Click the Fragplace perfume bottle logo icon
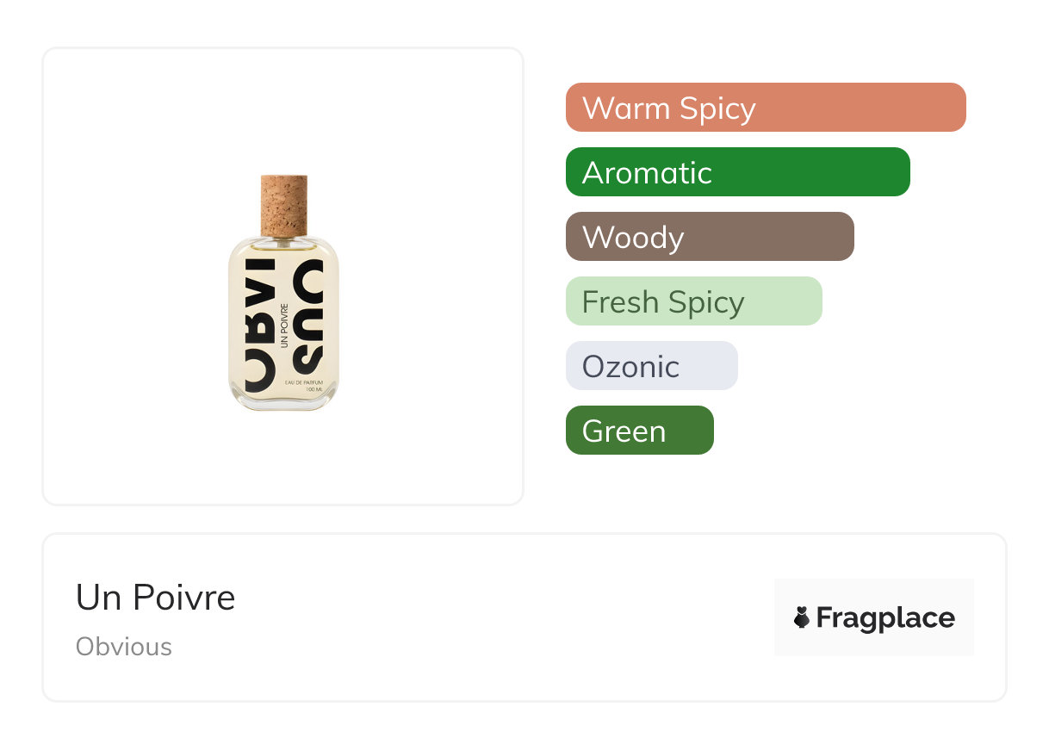Screen dimensions: 1049x744 click(802, 617)
